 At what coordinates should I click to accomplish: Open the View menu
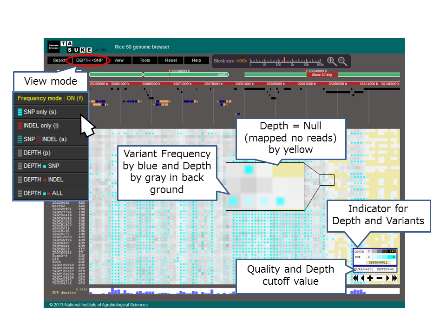(119, 60)
